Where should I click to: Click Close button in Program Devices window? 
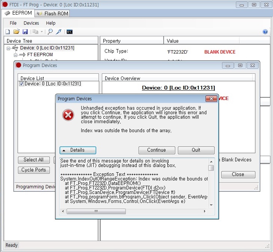[238, 174]
